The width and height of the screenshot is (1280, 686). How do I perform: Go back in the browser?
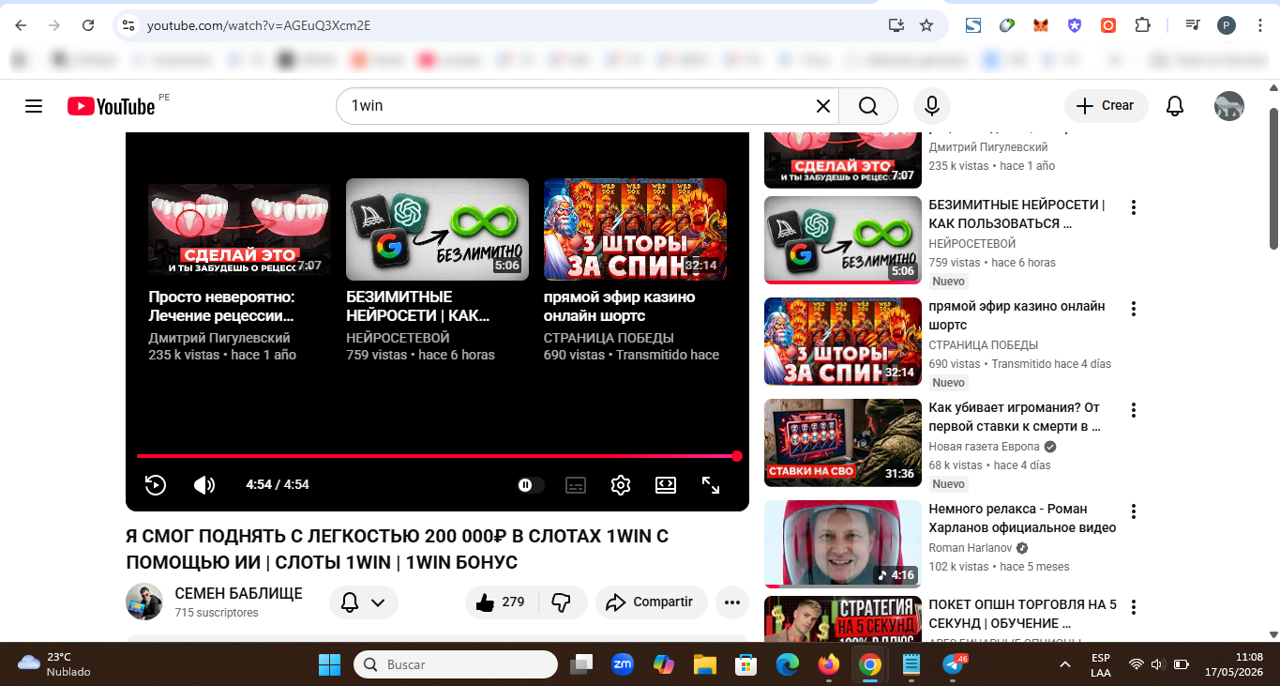[21, 25]
